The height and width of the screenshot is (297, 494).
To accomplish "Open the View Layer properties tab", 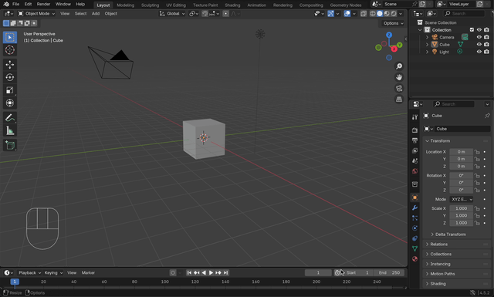I will [414, 150].
